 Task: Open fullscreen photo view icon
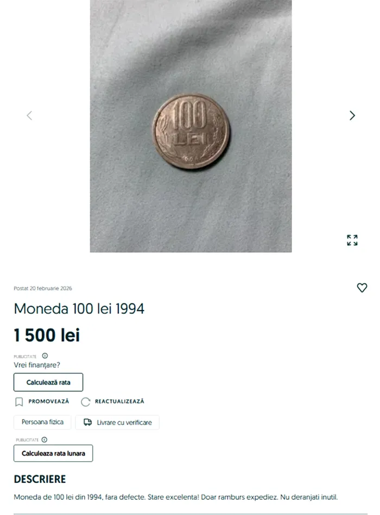(x=352, y=240)
